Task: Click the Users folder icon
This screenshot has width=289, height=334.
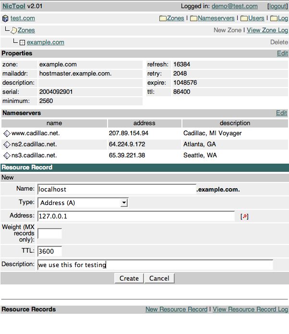Action: coord(244,18)
